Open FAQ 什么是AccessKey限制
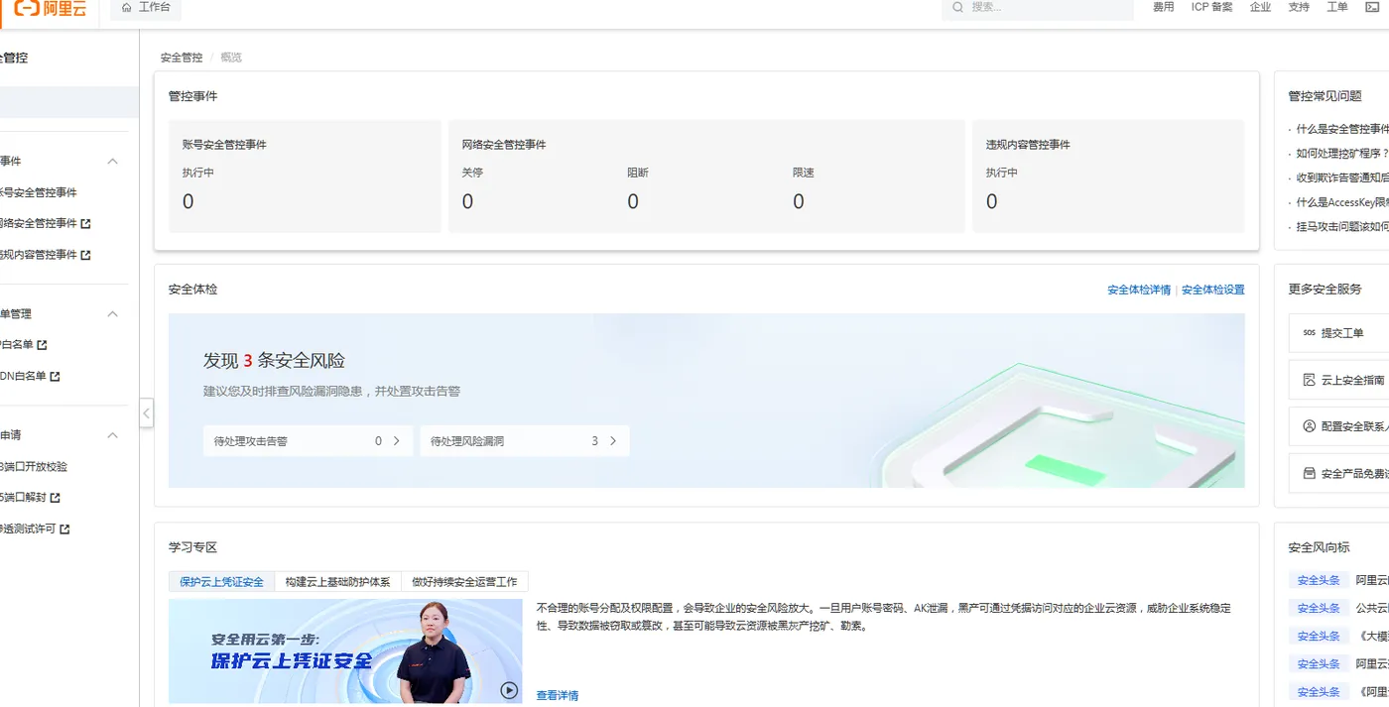The width and height of the screenshot is (1389, 707). (1342, 202)
